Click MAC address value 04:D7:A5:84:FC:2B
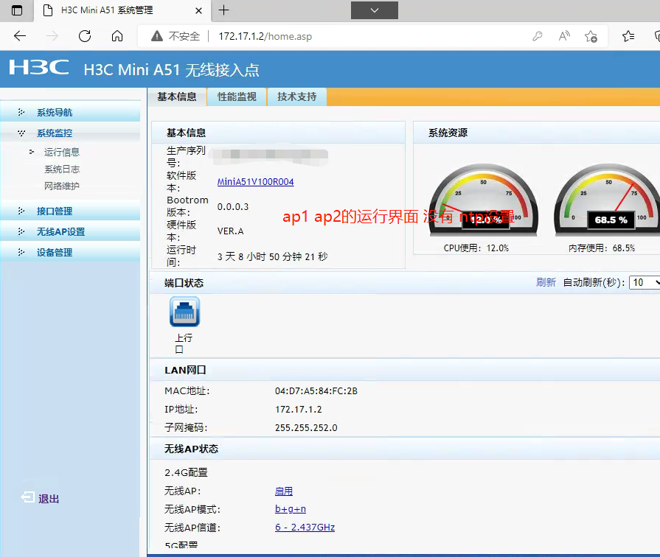660x557 pixels. click(316, 390)
